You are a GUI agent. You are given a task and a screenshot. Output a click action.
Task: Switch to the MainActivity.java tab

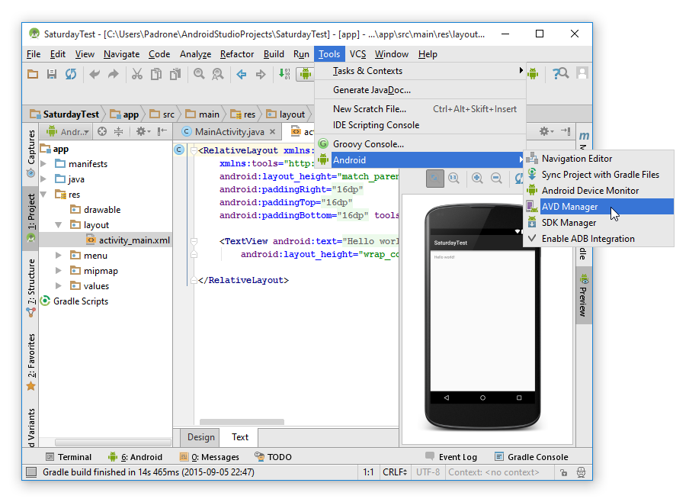click(x=229, y=131)
